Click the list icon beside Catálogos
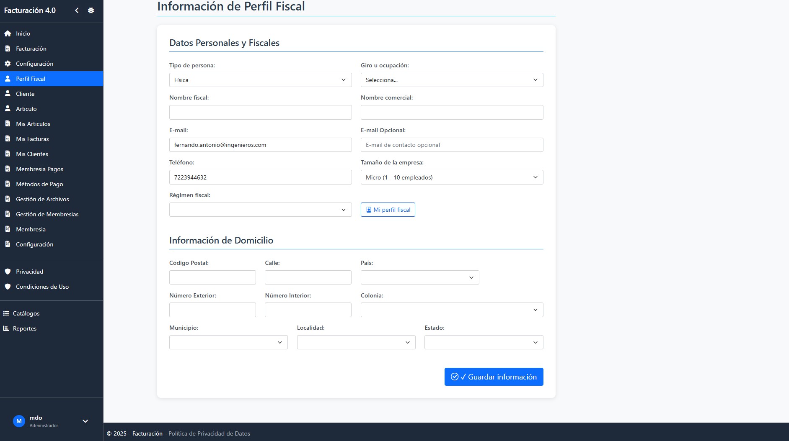Screen dimensions: 789x441 click(6, 313)
